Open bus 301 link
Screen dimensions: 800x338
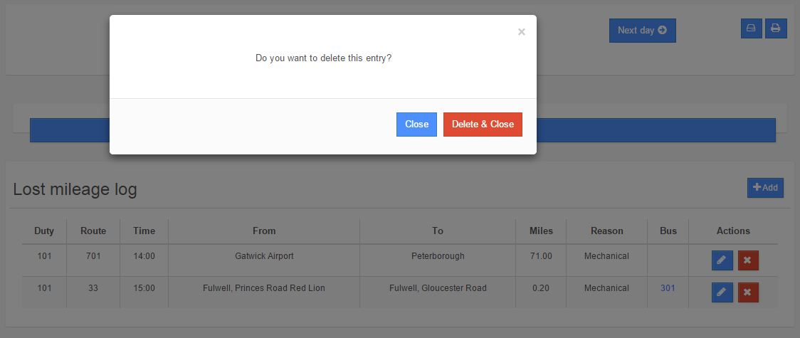[x=668, y=288]
